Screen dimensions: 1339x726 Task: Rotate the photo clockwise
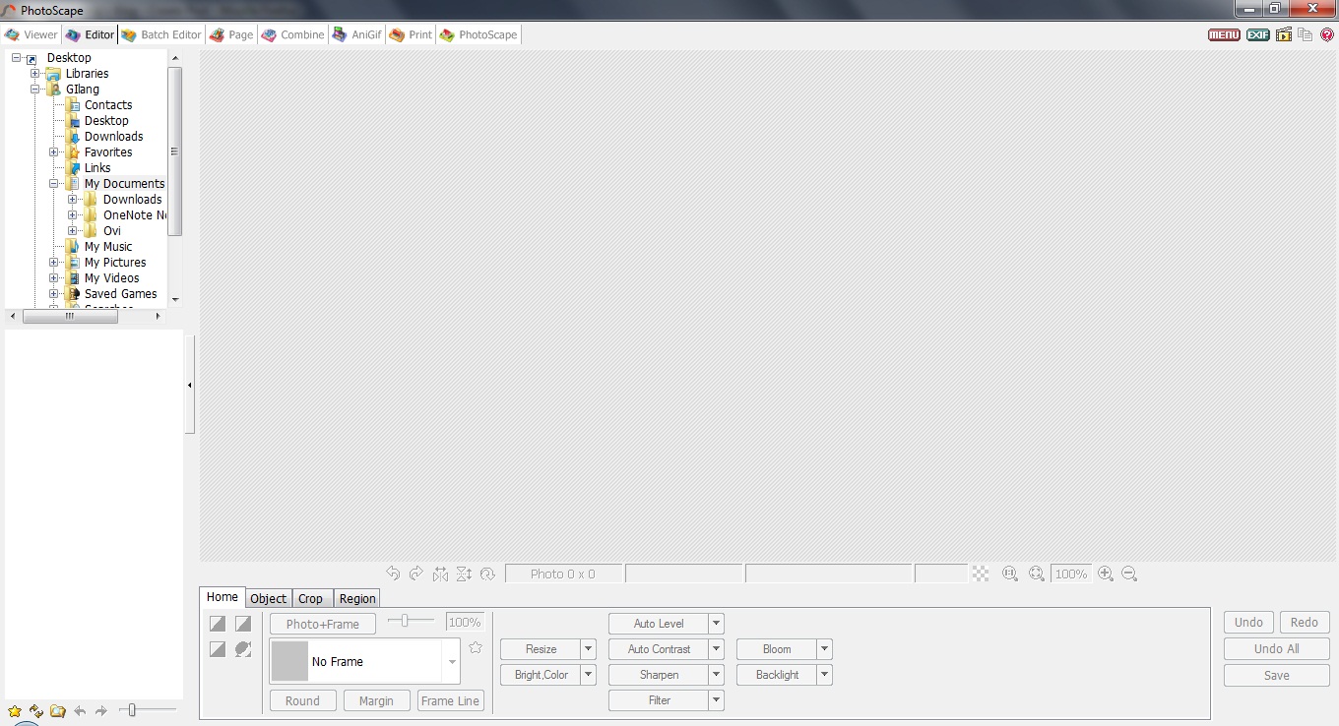point(416,574)
